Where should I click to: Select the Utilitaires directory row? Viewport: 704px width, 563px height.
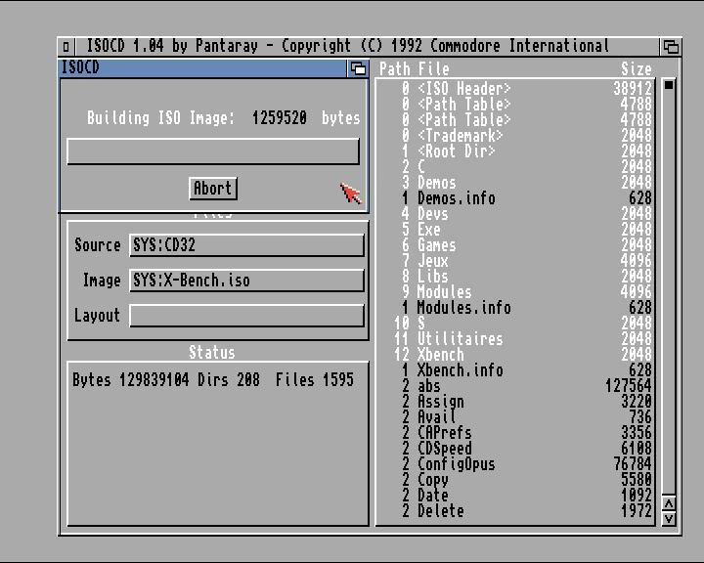515,339
